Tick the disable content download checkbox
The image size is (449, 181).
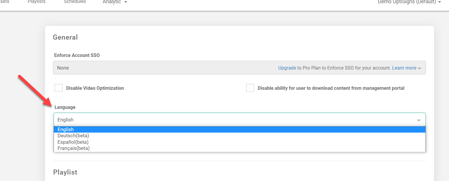point(250,88)
